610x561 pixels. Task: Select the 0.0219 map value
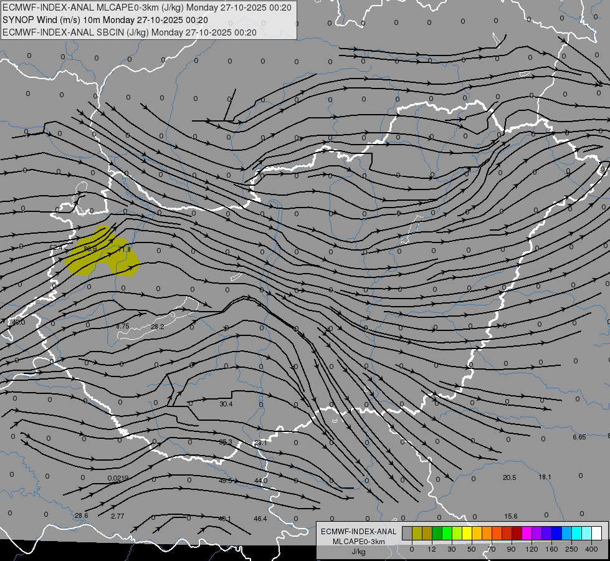[118, 478]
